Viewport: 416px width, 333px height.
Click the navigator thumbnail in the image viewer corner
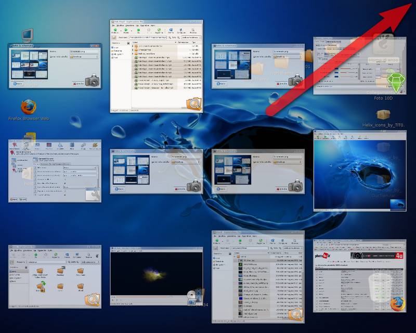point(398,204)
